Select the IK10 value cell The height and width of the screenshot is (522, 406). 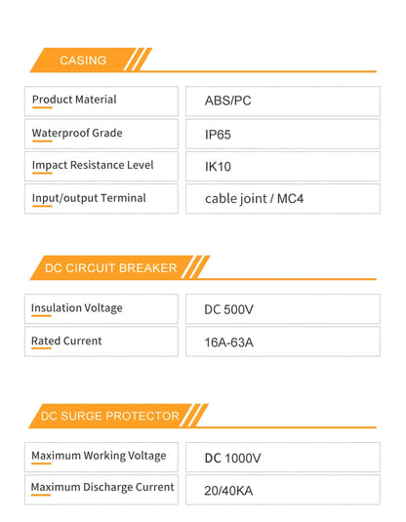point(283,167)
